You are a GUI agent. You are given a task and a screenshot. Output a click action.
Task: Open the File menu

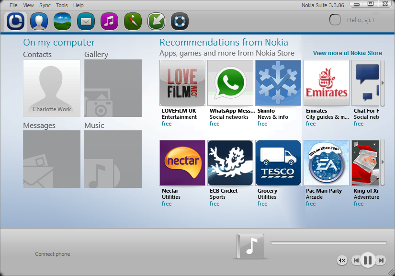point(13,5)
